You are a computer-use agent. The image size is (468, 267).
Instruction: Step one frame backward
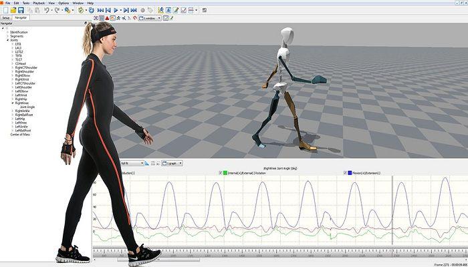click(x=108, y=10)
